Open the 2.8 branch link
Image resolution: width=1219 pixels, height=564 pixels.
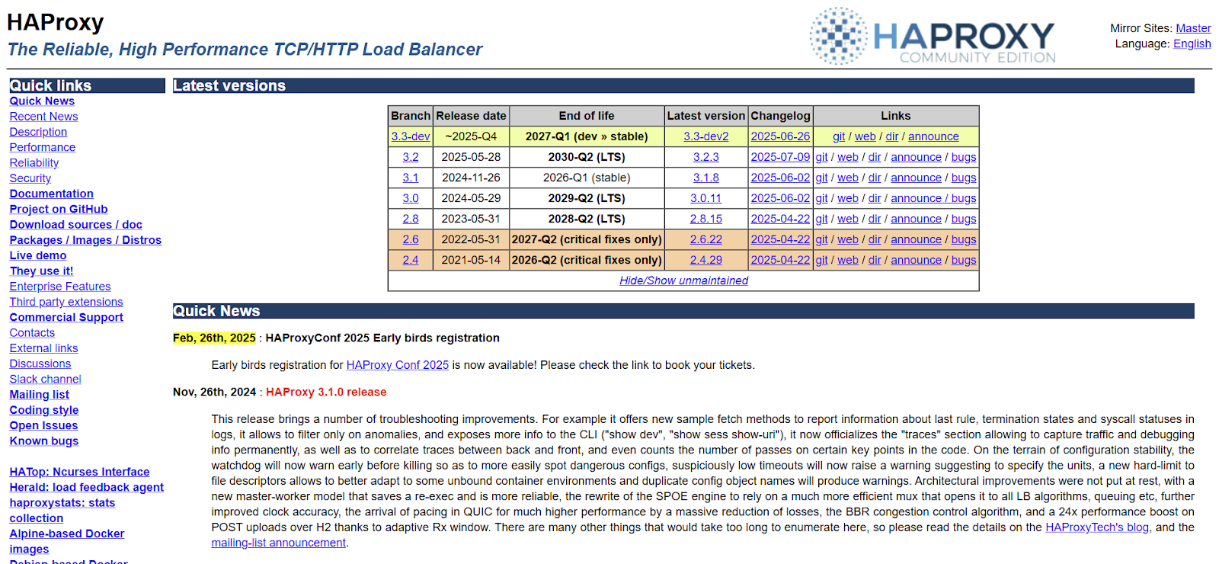(411, 219)
